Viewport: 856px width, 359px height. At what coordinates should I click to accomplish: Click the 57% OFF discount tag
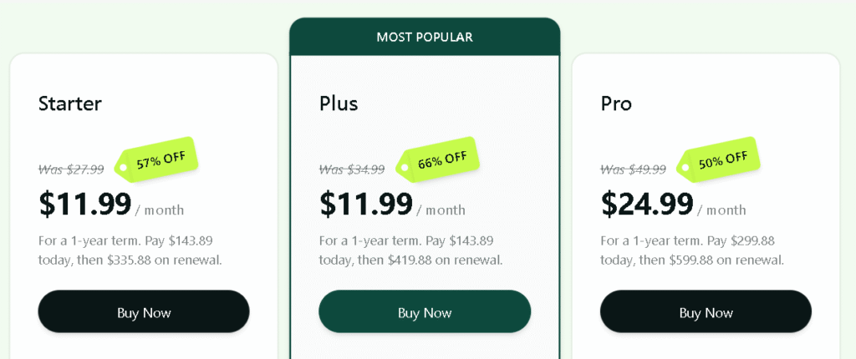(155, 159)
